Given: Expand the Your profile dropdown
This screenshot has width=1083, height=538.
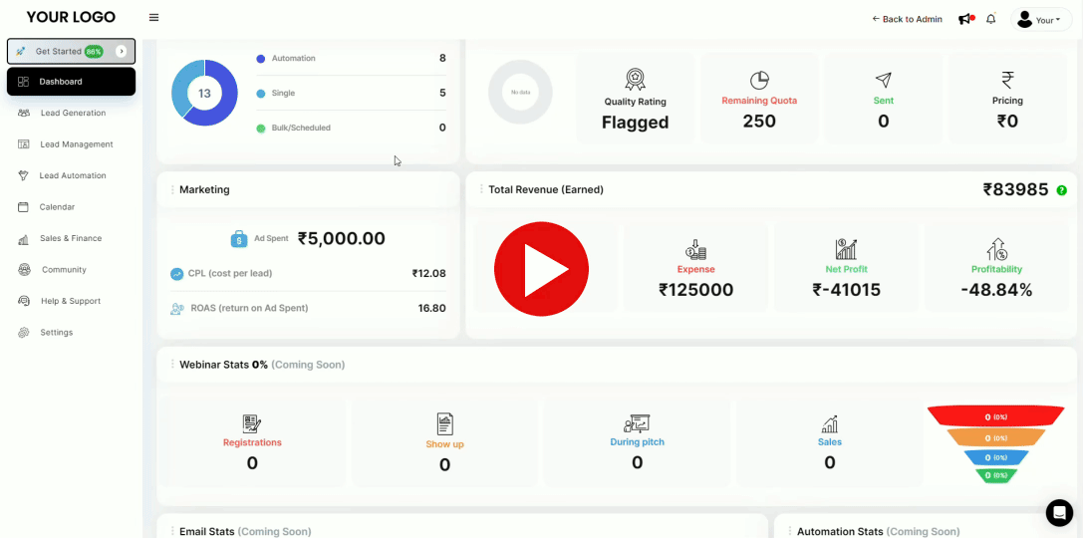Looking at the screenshot, I should (1041, 20).
